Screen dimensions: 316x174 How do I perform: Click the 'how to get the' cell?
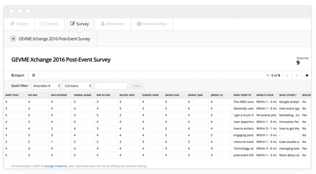click(289, 128)
